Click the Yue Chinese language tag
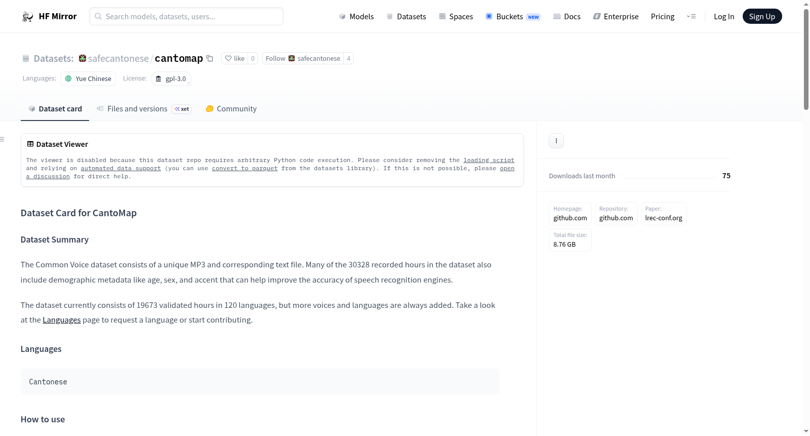This screenshot has height=436, width=810. (88, 78)
